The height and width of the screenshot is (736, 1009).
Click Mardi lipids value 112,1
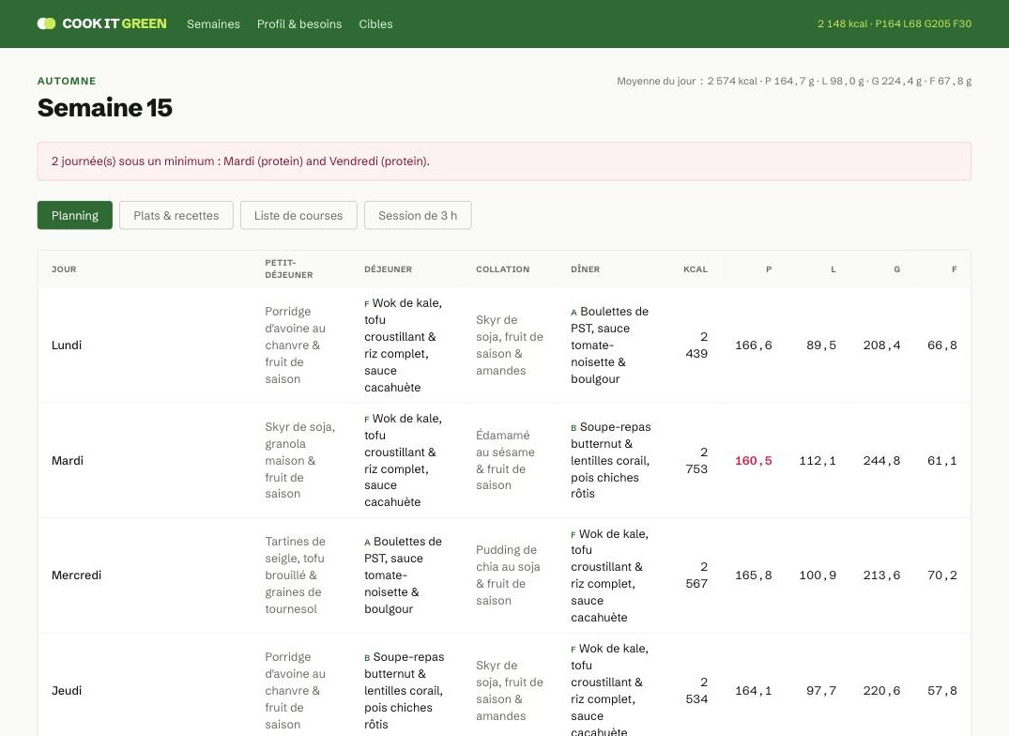[818, 461]
